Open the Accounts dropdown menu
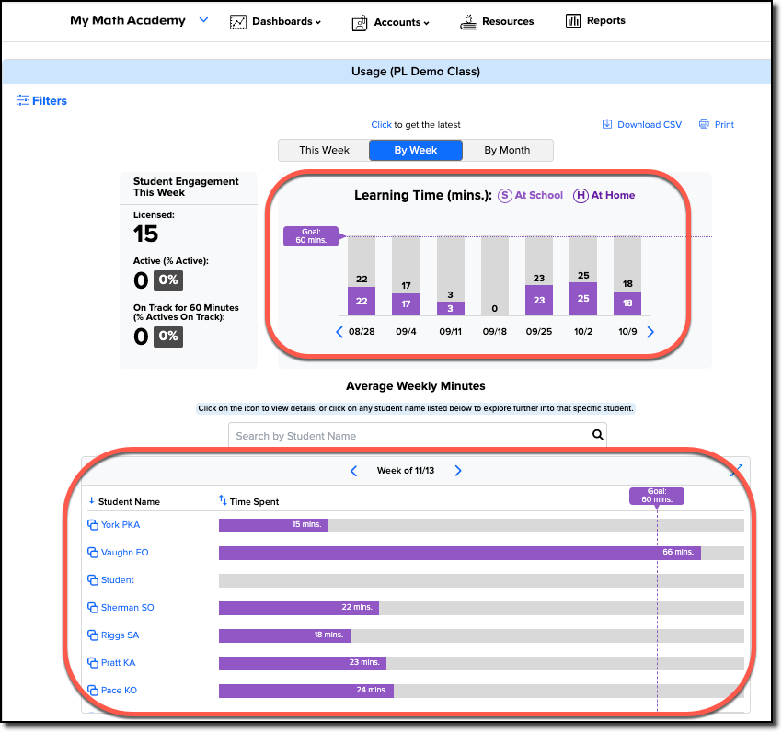The image size is (782, 732). coord(401,22)
